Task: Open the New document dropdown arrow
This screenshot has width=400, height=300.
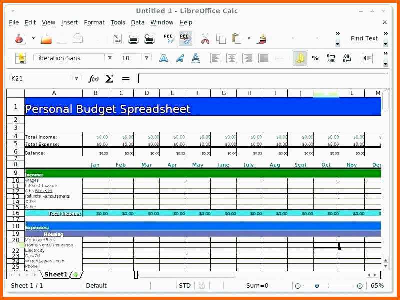Action: click(x=33, y=38)
